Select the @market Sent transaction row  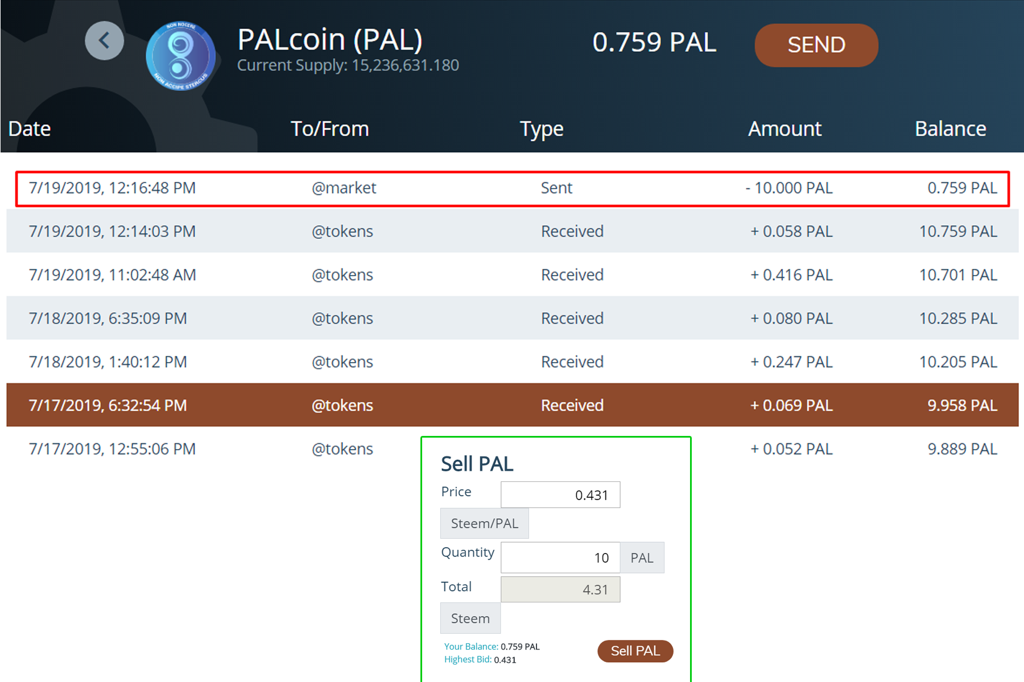[512, 188]
